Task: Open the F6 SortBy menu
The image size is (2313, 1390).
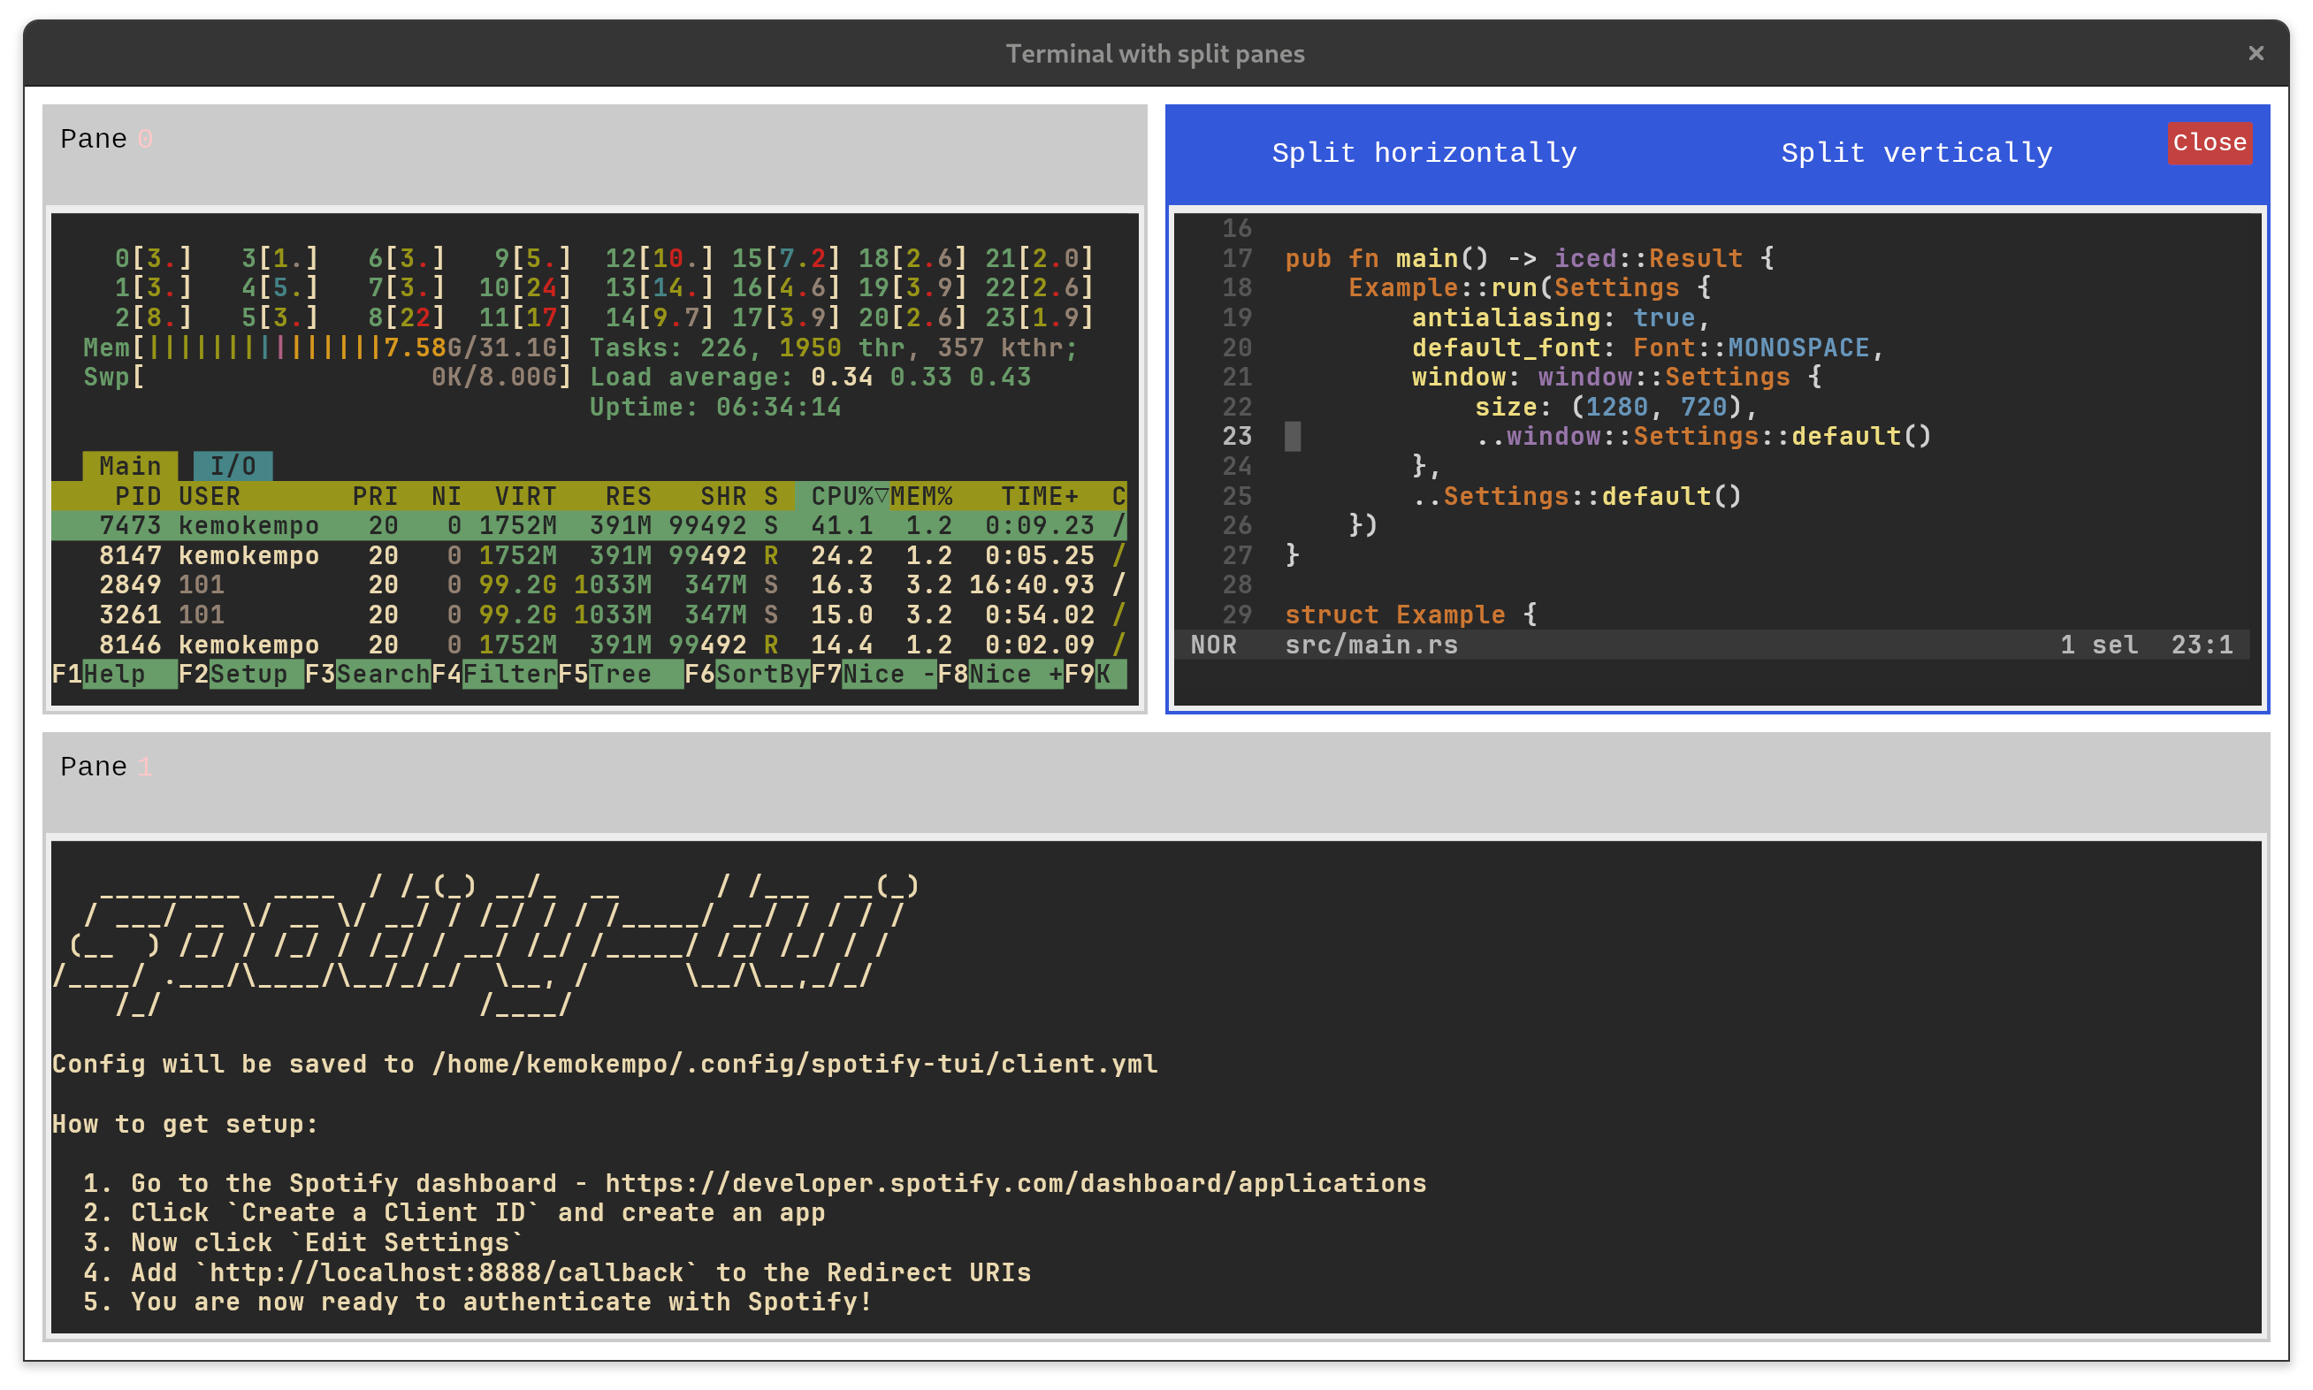Action: point(761,675)
